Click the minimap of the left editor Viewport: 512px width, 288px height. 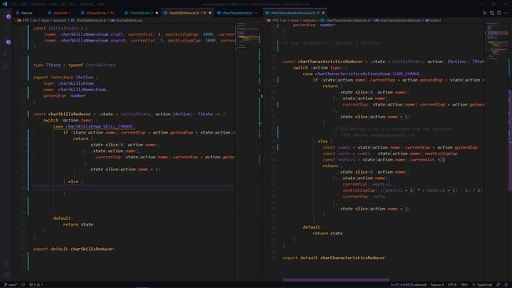pos(247,36)
